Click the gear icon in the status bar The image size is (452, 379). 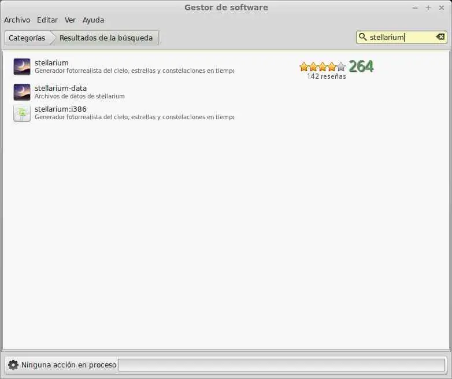(13, 365)
